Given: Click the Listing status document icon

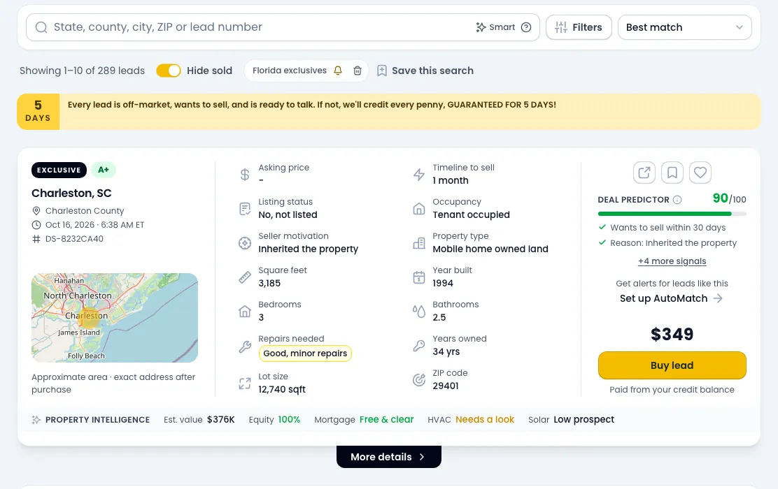Looking at the screenshot, I should 245,209.
